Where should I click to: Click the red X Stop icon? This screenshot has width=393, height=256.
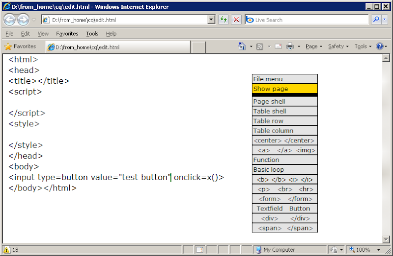236,20
